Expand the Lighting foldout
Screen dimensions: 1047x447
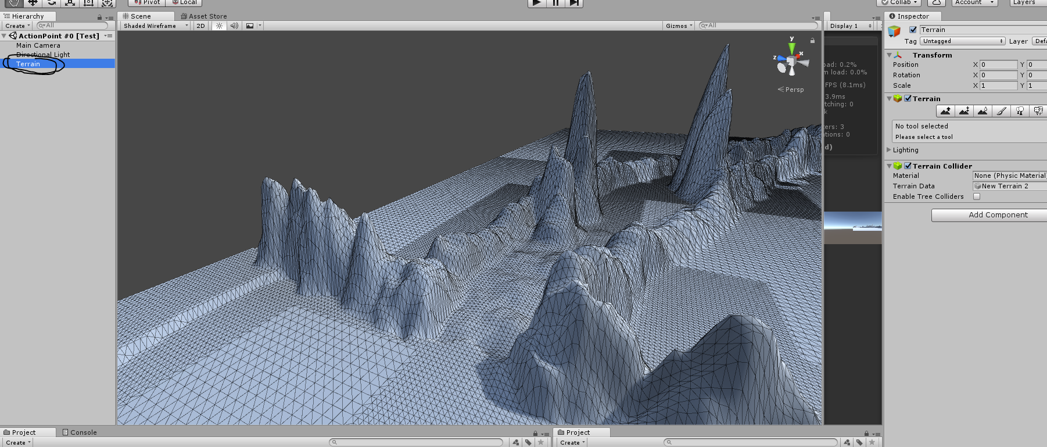(x=889, y=150)
